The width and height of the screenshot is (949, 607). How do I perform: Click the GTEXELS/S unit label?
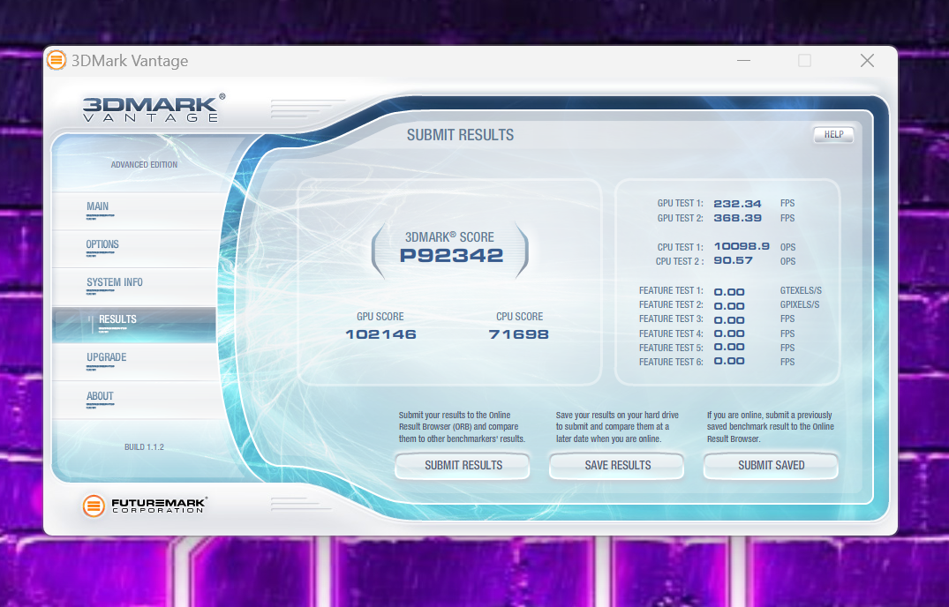(801, 291)
